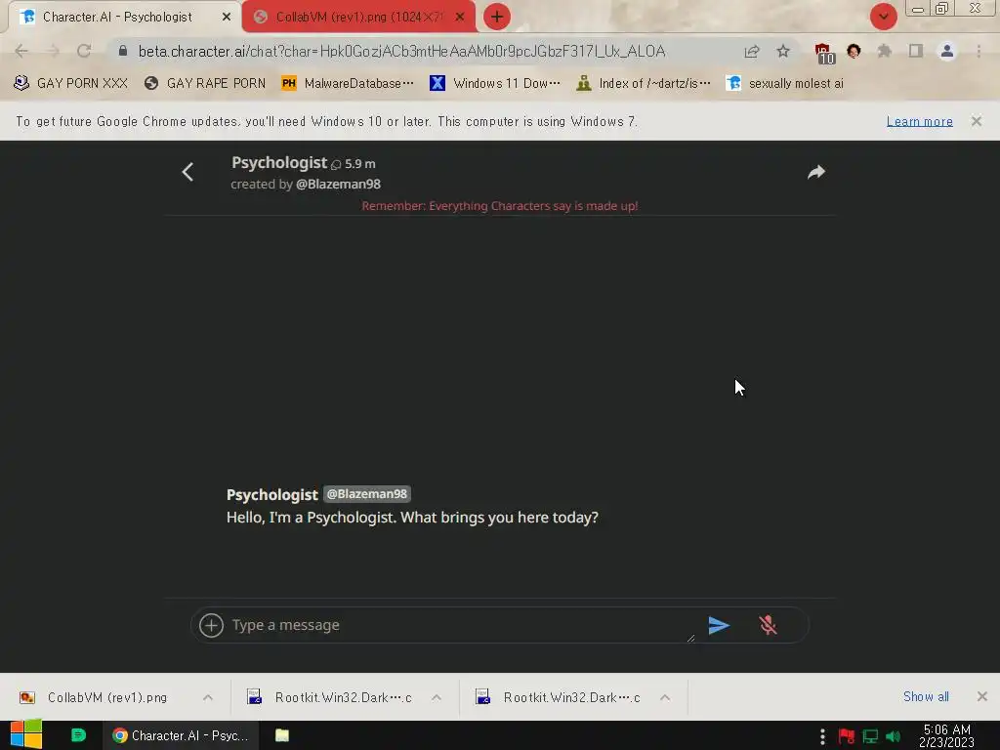This screenshot has height=750, width=1000.
Task: Reload the current page
Action: [84, 51]
